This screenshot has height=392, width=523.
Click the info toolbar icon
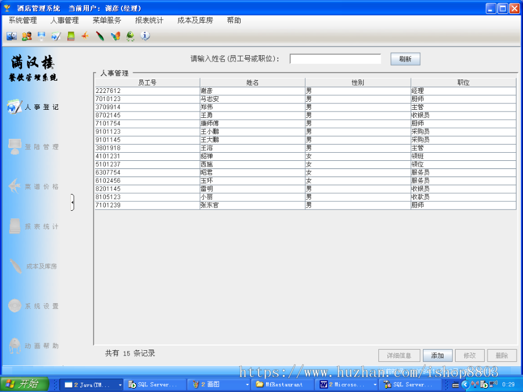coord(146,36)
